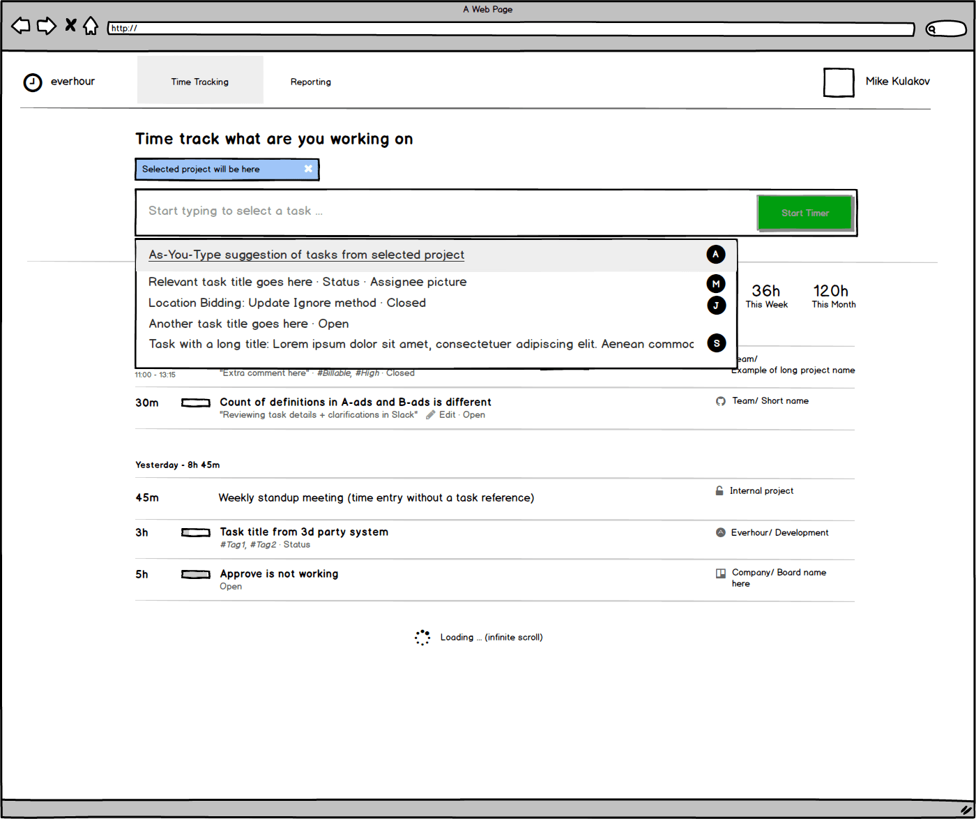Click the 30m duration value
This screenshot has width=976, height=819.
(147, 403)
